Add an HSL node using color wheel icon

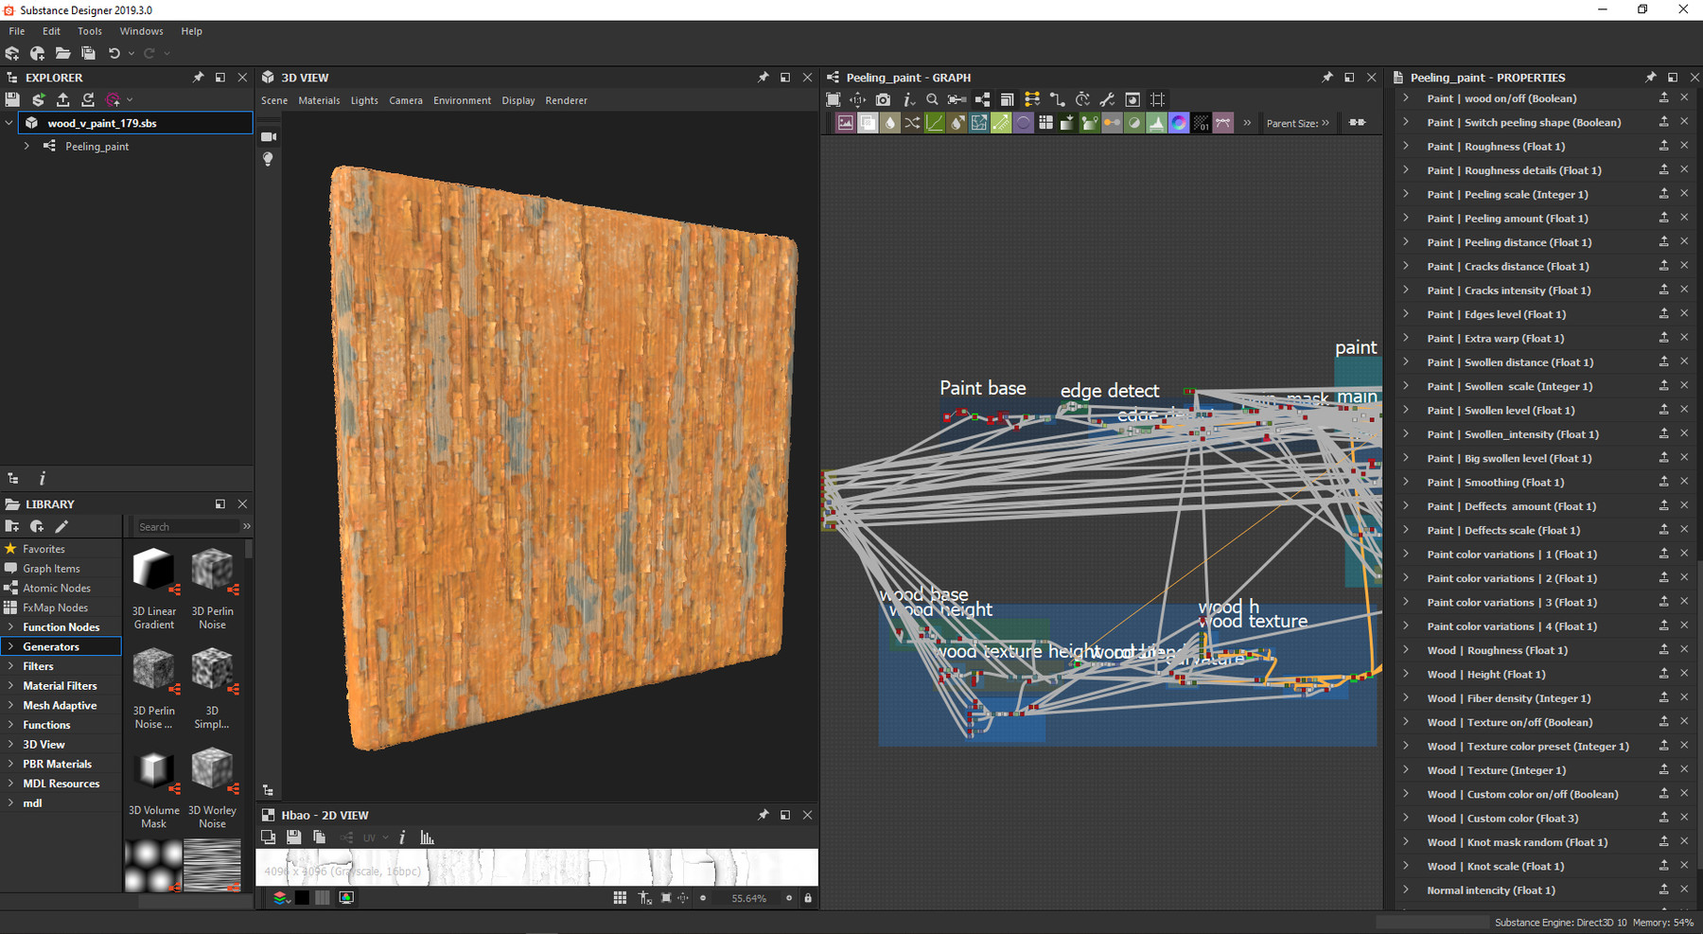(1179, 123)
